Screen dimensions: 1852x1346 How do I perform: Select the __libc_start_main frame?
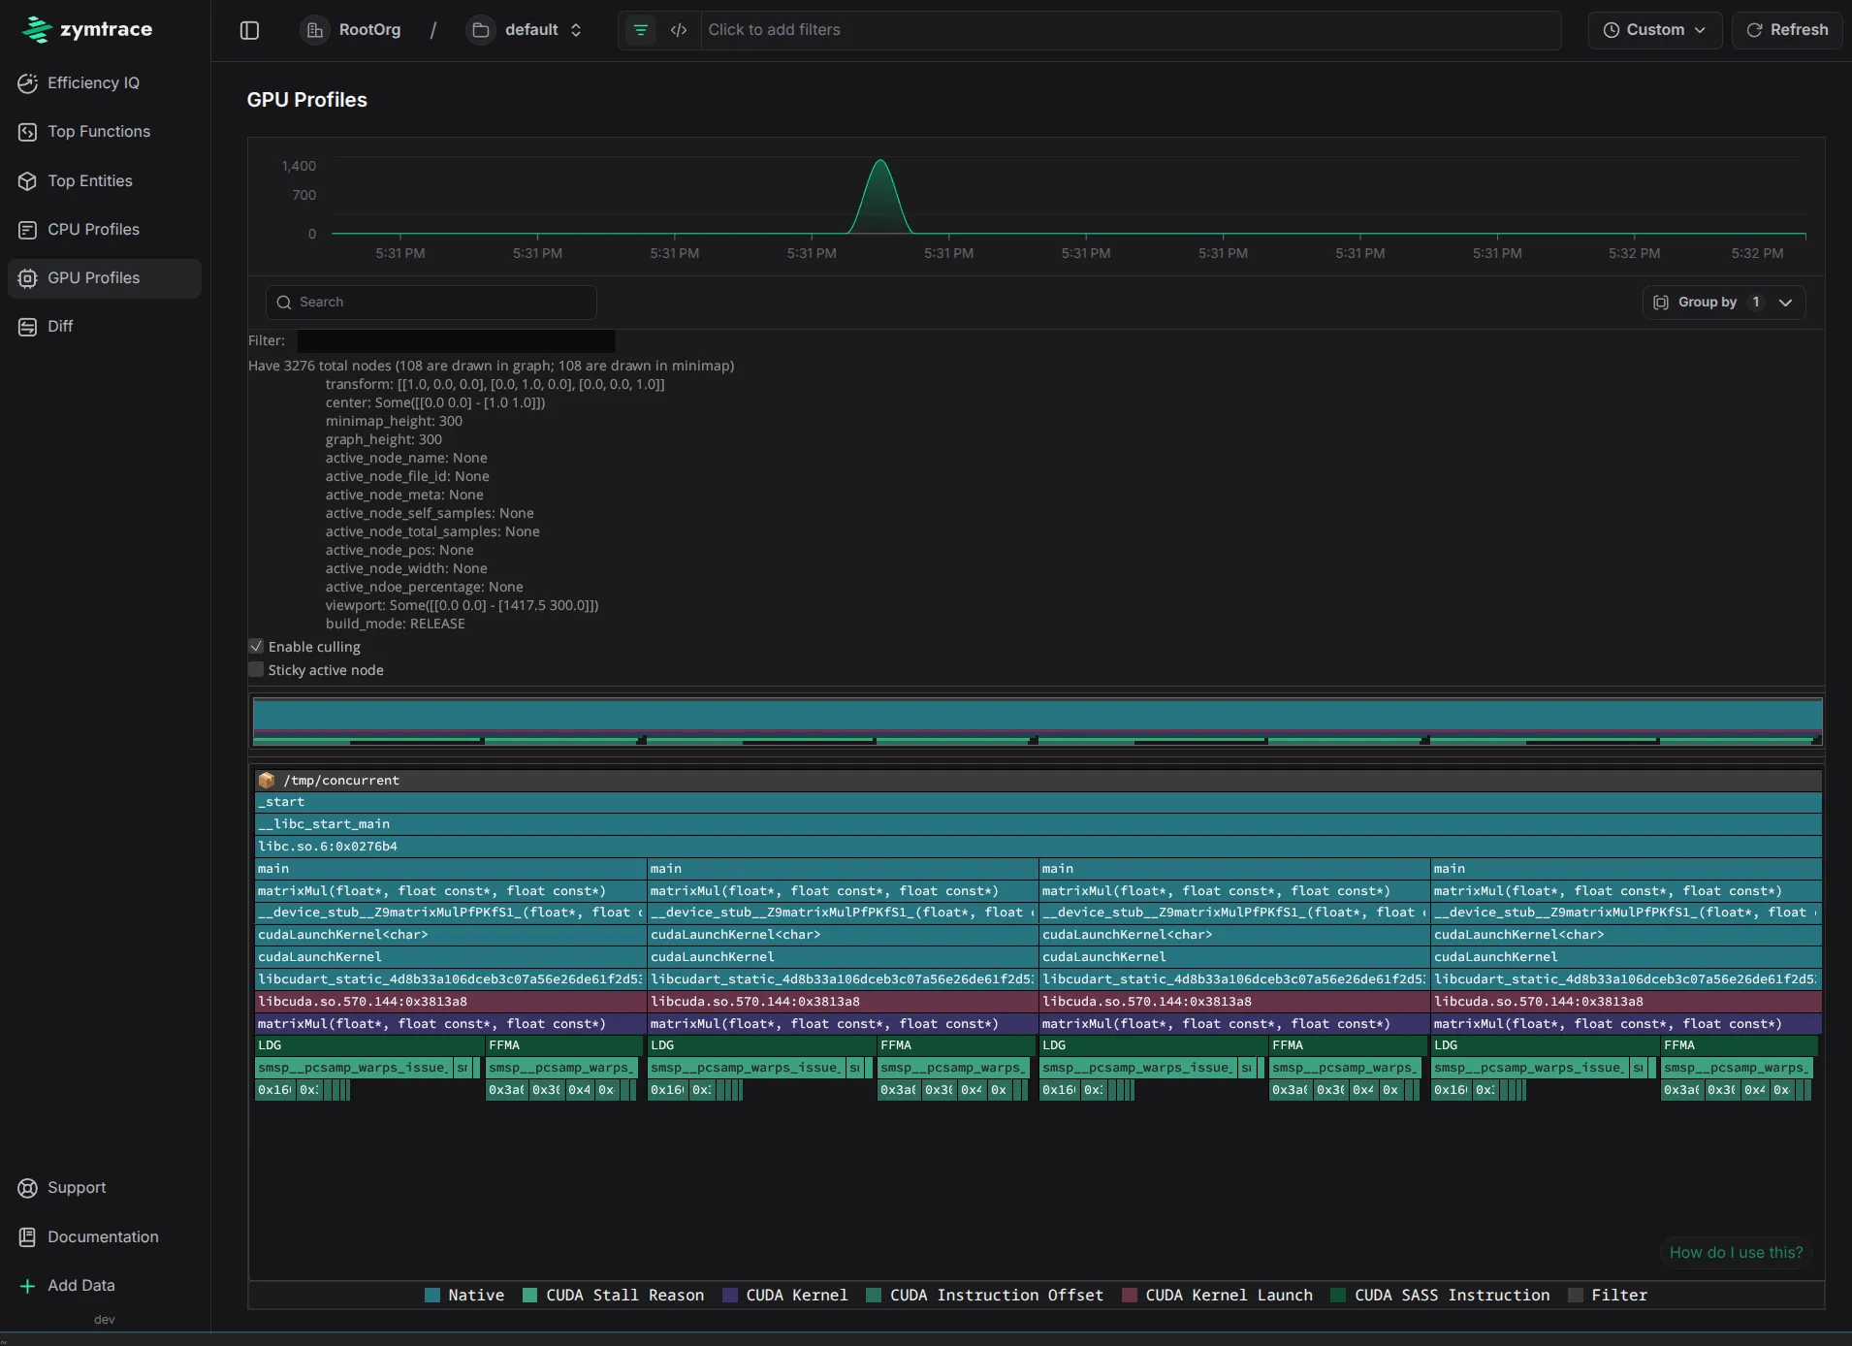[1038, 824]
